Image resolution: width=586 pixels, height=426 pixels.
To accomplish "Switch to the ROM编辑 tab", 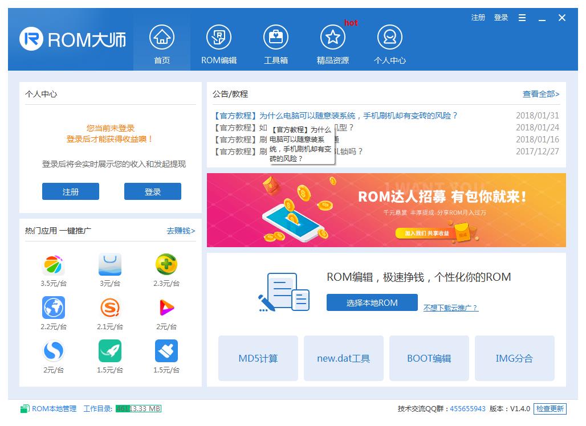I will pos(218,36).
